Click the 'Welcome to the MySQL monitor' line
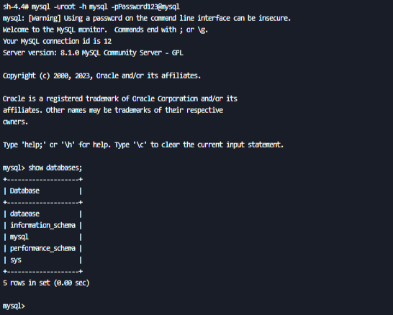This screenshot has height=315, width=393. point(105,29)
